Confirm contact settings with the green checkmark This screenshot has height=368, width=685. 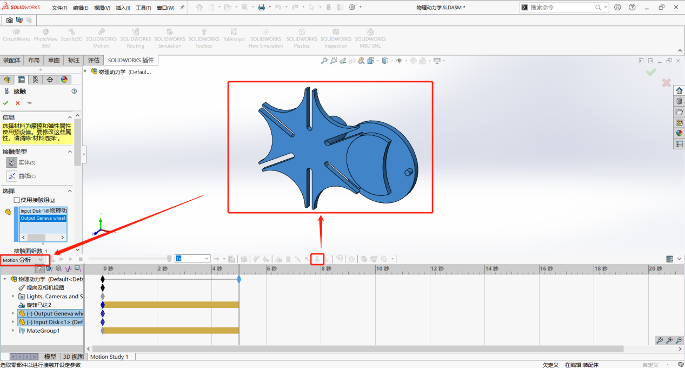coord(5,103)
